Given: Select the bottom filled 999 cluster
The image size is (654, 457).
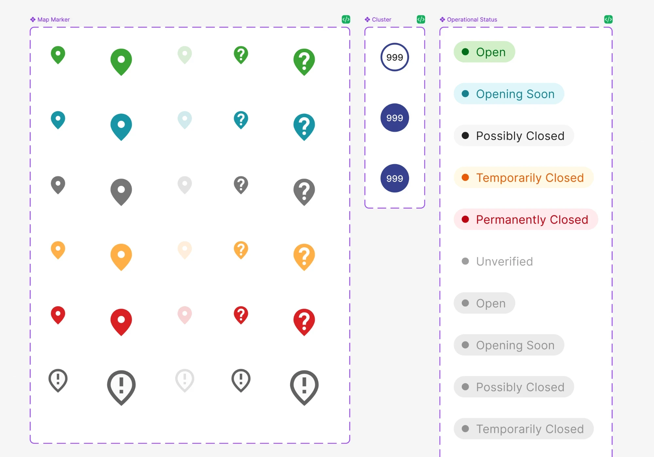Looking at the screenshot, I should (x=395, y=178).
